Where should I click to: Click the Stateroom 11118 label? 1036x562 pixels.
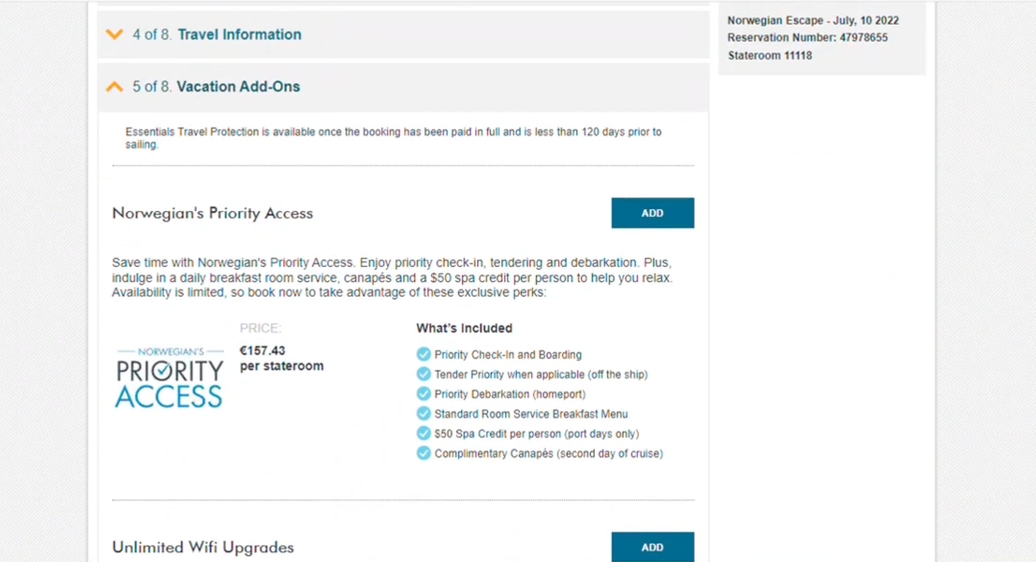point(770,56)
